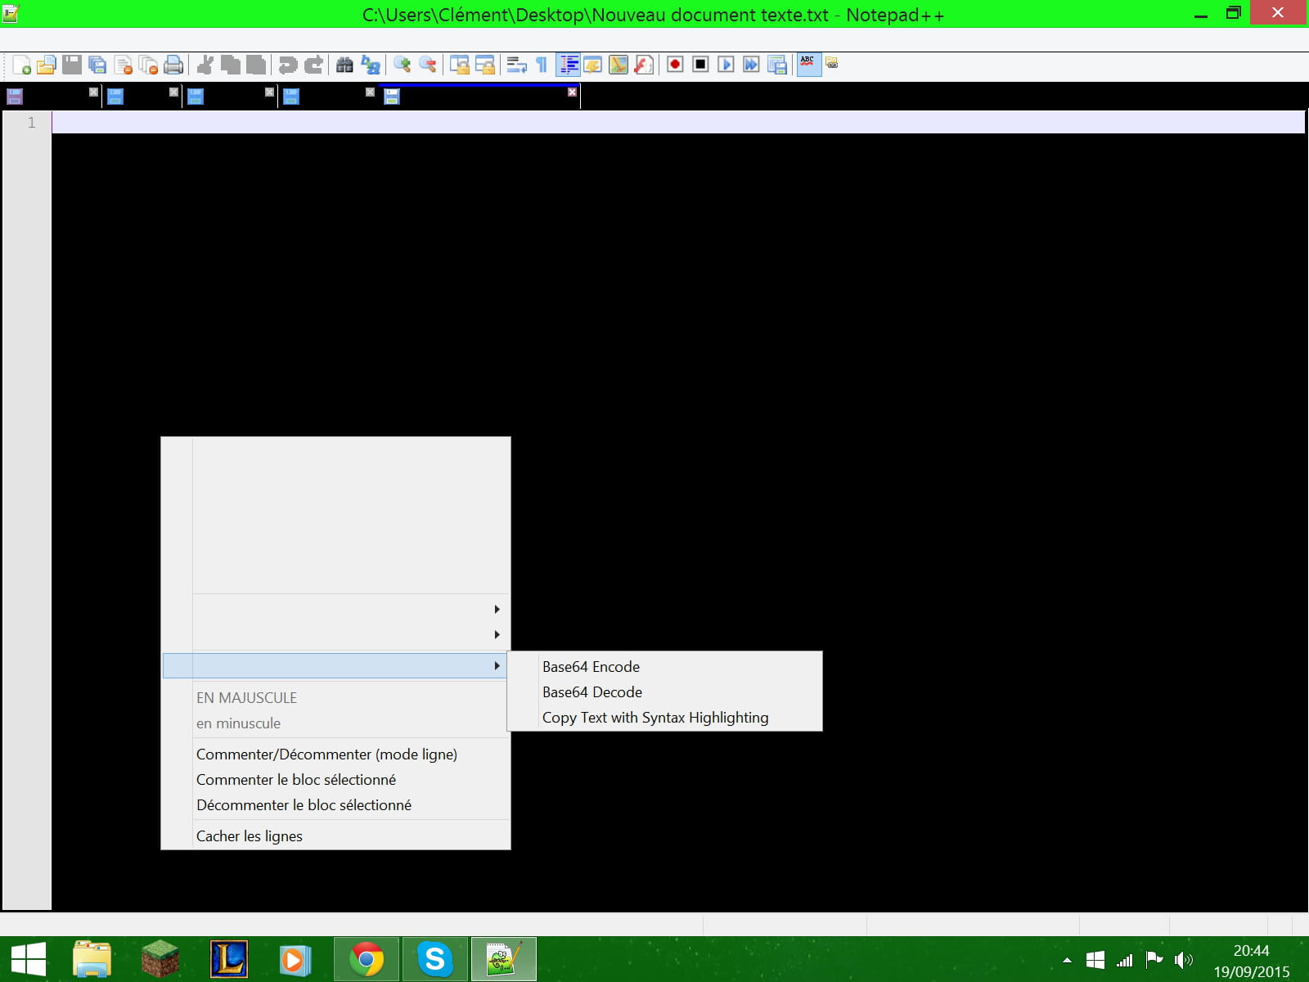Open the Replace dialog icon
1309x982 pixels.
[x=371, y=65]
